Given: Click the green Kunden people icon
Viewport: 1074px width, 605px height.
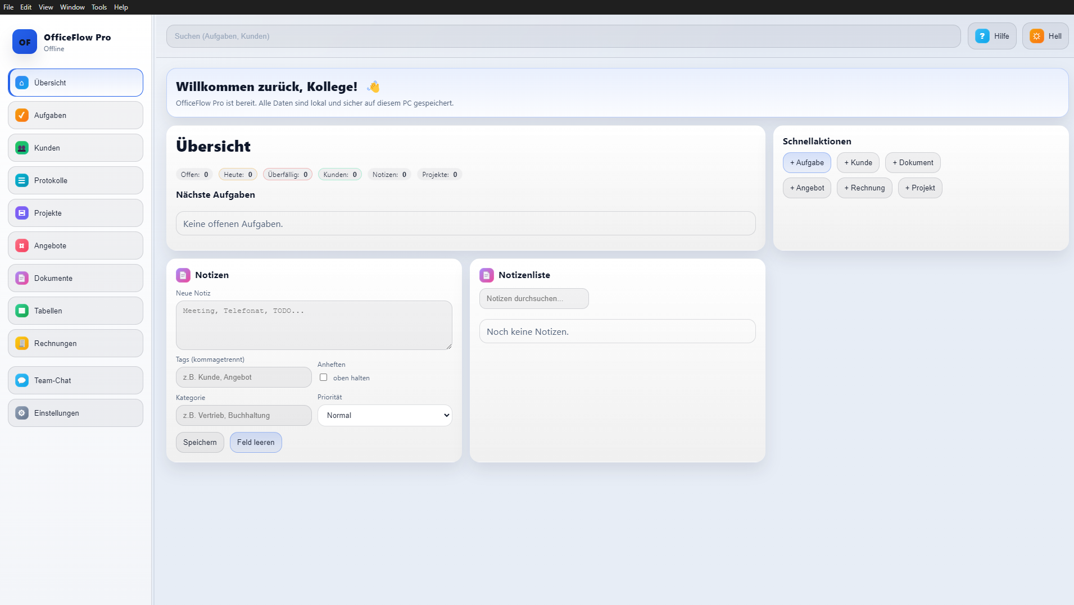Looking at the screenshot, I should [x=22, y=148].
